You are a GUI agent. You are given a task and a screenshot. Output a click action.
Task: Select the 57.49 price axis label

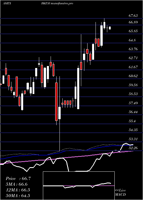(x=133, y=103)
